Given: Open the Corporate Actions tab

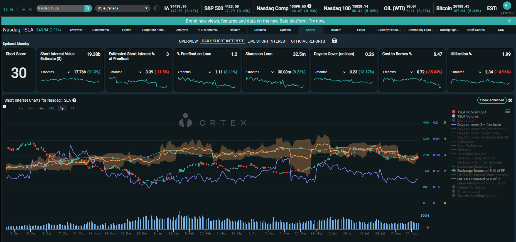Looking at the screenshot, I should tap(154, 30).
